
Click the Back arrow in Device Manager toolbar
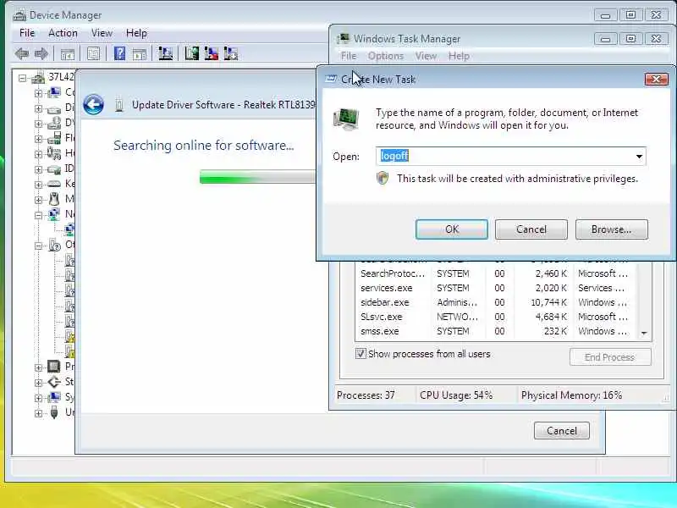pos(22,54)
